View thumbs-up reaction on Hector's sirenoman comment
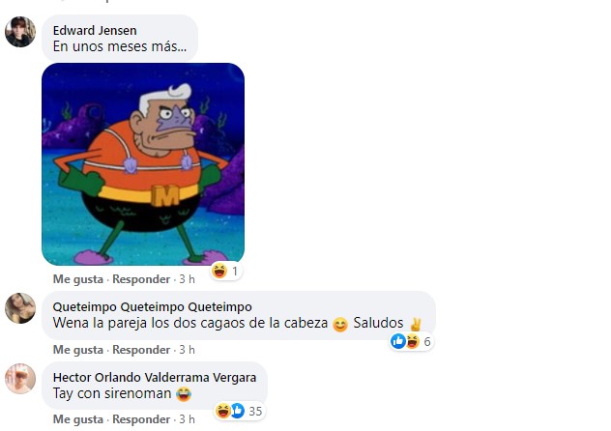611x431 pixels. [237, 411]
